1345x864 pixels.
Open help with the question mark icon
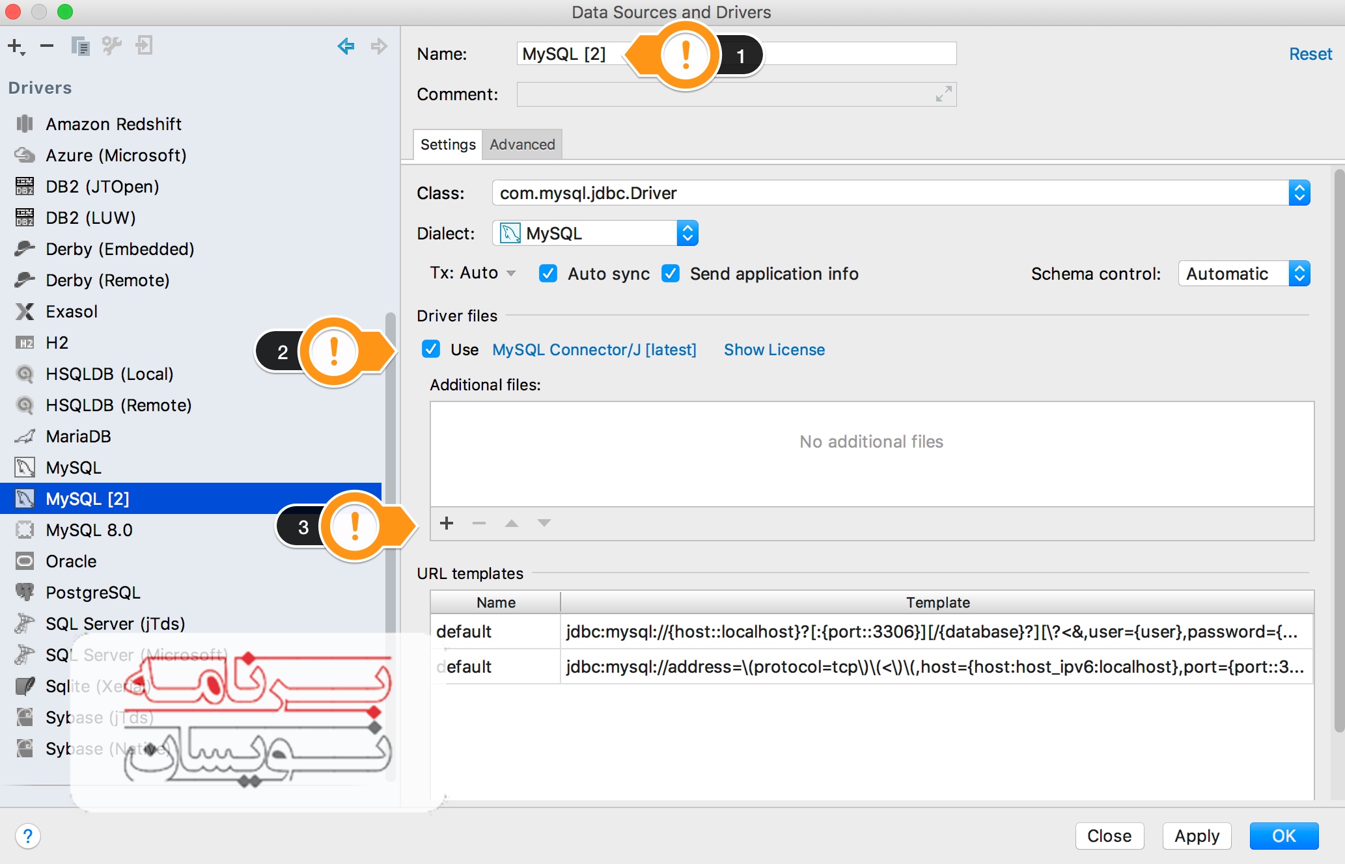tap(28, 836)
